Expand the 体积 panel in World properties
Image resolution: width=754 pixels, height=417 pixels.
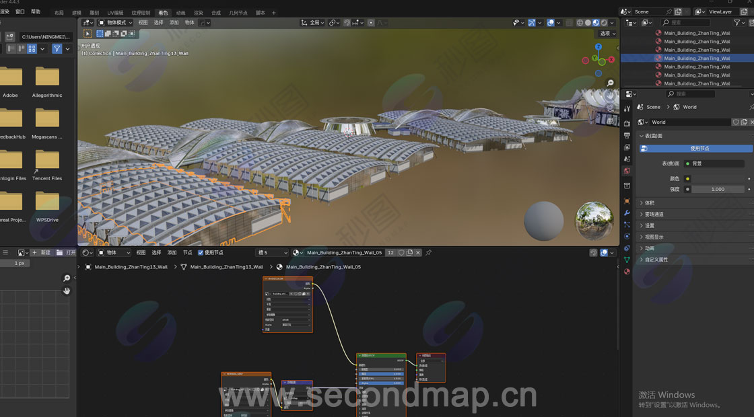click(x=650, y=202)
